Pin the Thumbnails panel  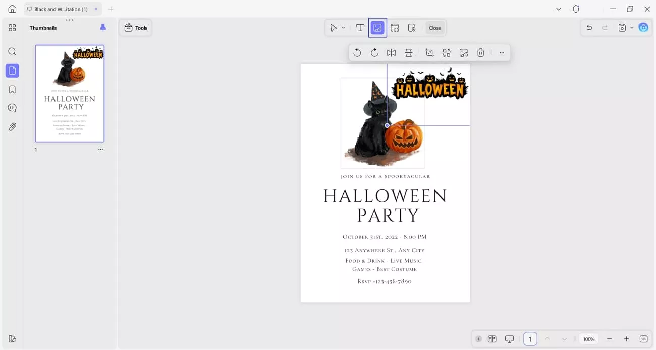click(103, 28)
